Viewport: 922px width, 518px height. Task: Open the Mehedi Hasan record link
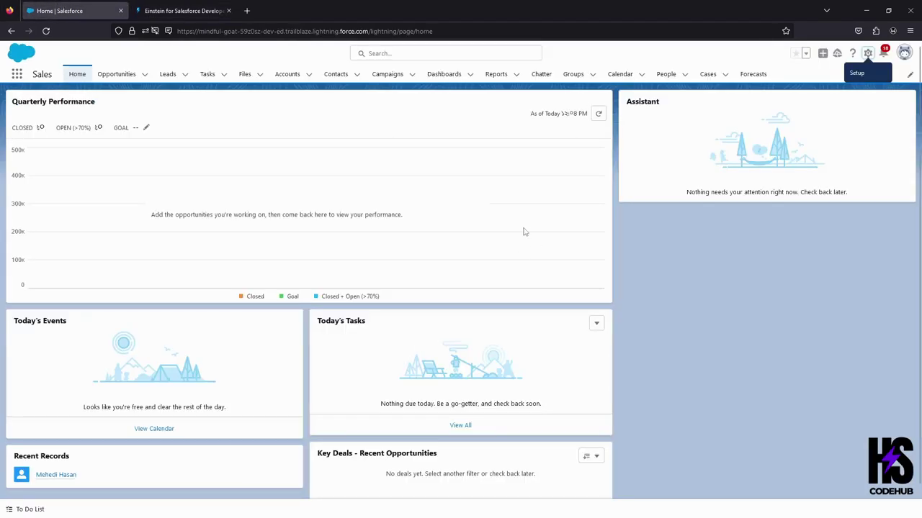56,475
